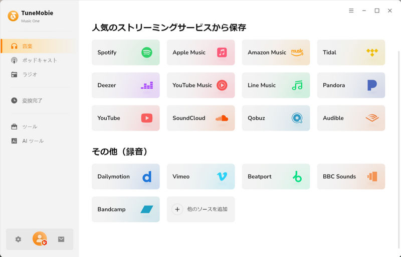Image resolution: width=401 pixels, height=257 pixels.
Task: Open the hamburger menu icon
Action: click(351, 10)
